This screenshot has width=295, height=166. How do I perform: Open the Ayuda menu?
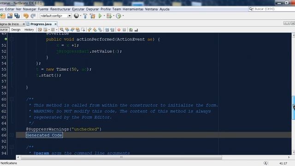tap(165, 9)
